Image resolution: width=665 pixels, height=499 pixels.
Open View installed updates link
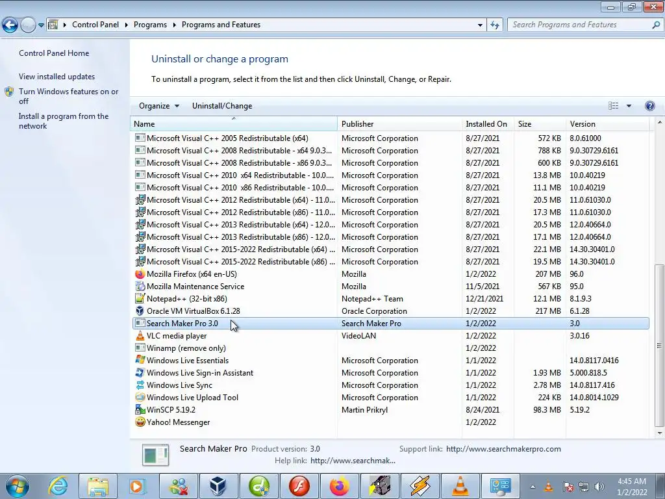point(57,77)
